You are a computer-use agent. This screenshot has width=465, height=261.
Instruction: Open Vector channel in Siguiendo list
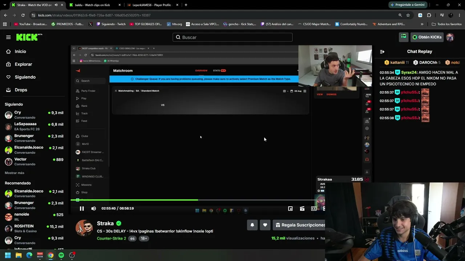tap(34, 162)
